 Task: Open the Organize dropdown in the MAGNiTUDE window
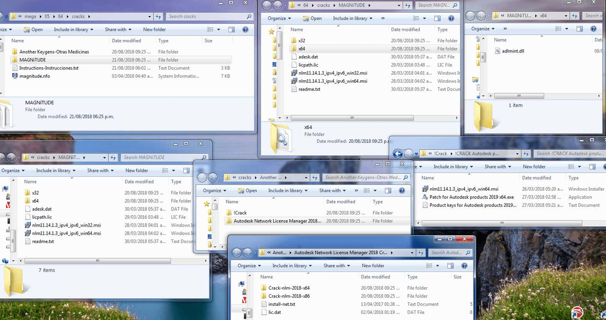279,18
